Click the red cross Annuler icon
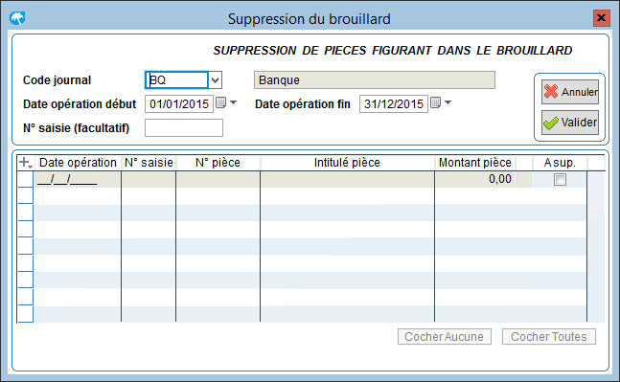This screenshot has height=382, width=620. [550, 92]
